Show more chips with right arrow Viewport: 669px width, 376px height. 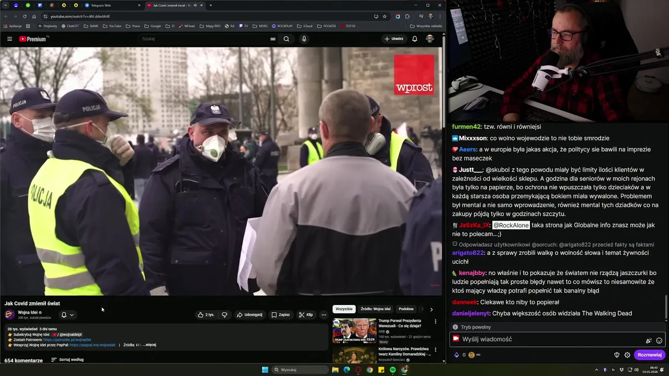coord(431,309)
